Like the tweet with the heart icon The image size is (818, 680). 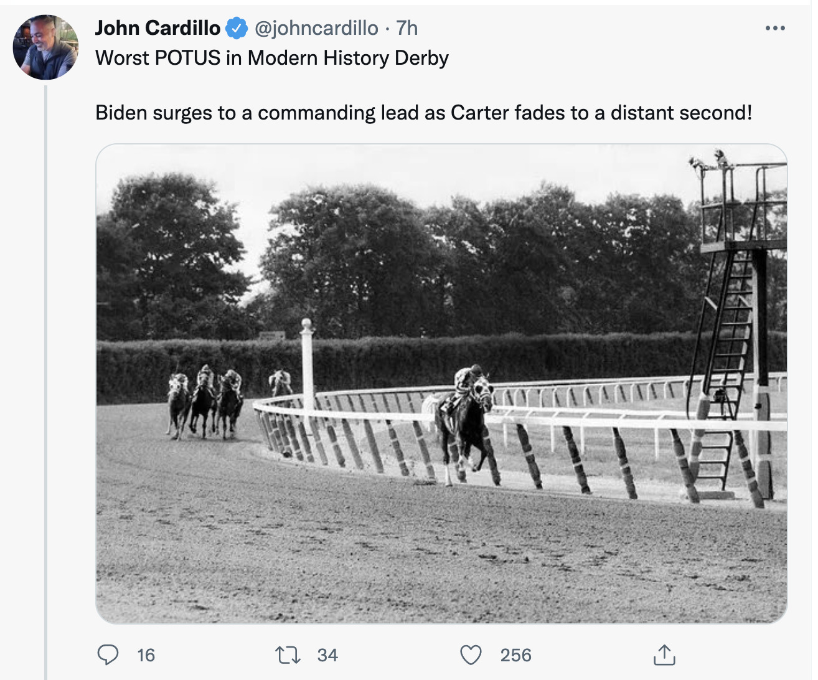(471, 654)
